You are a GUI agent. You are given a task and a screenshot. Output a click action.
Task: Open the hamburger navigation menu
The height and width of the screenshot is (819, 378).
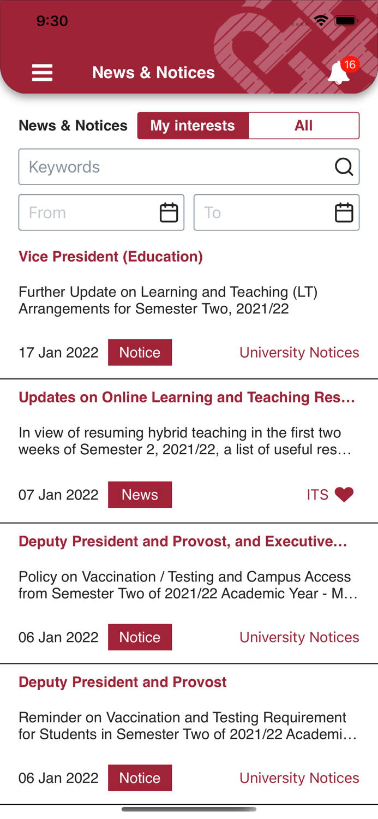pos(42,72)
